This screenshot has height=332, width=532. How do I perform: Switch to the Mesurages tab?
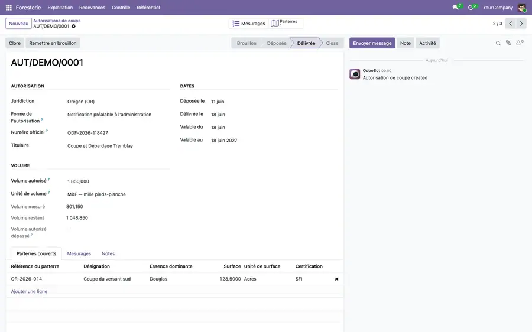pyautogui.click(x=79, y=253)
